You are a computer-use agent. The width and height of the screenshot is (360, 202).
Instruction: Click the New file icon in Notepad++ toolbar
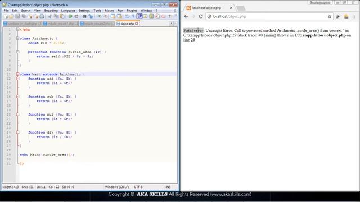[6, 16]
